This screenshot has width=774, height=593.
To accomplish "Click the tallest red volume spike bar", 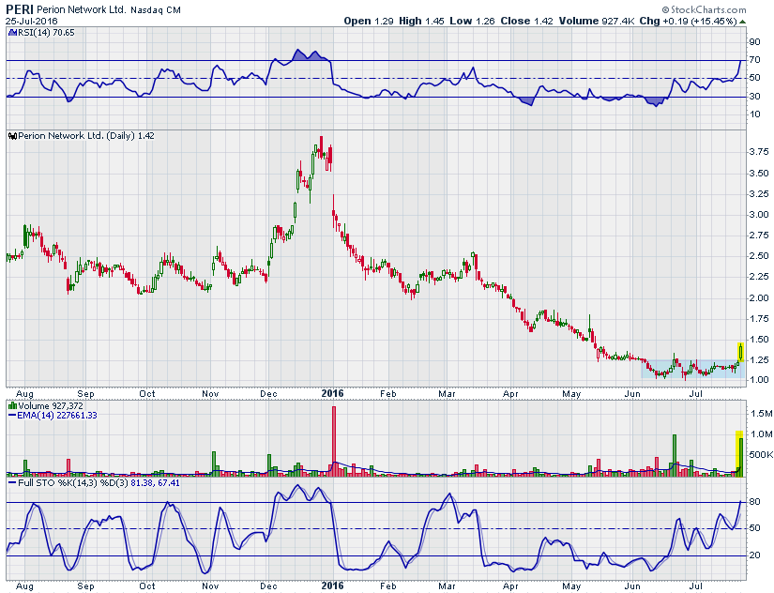I will point(334,439).
